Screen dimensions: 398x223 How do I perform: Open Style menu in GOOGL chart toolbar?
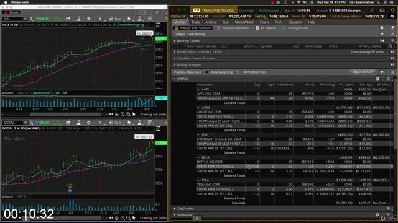[115, 123]
